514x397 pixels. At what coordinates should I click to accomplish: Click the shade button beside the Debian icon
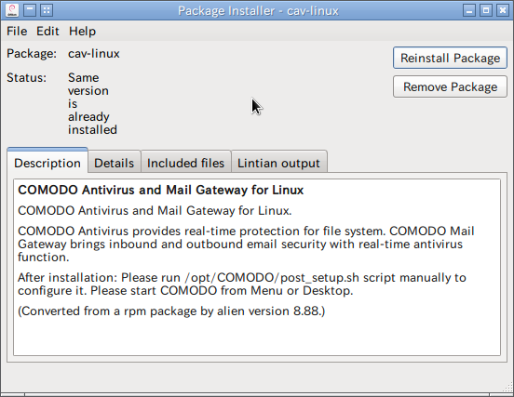(x=30, y=10)
